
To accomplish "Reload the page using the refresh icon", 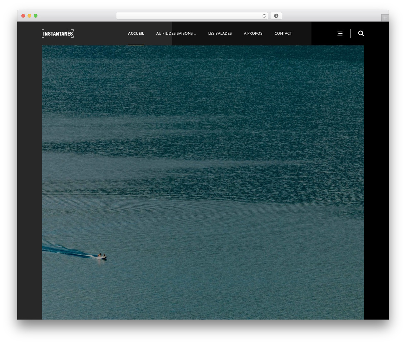I will [x=264, y=16].
